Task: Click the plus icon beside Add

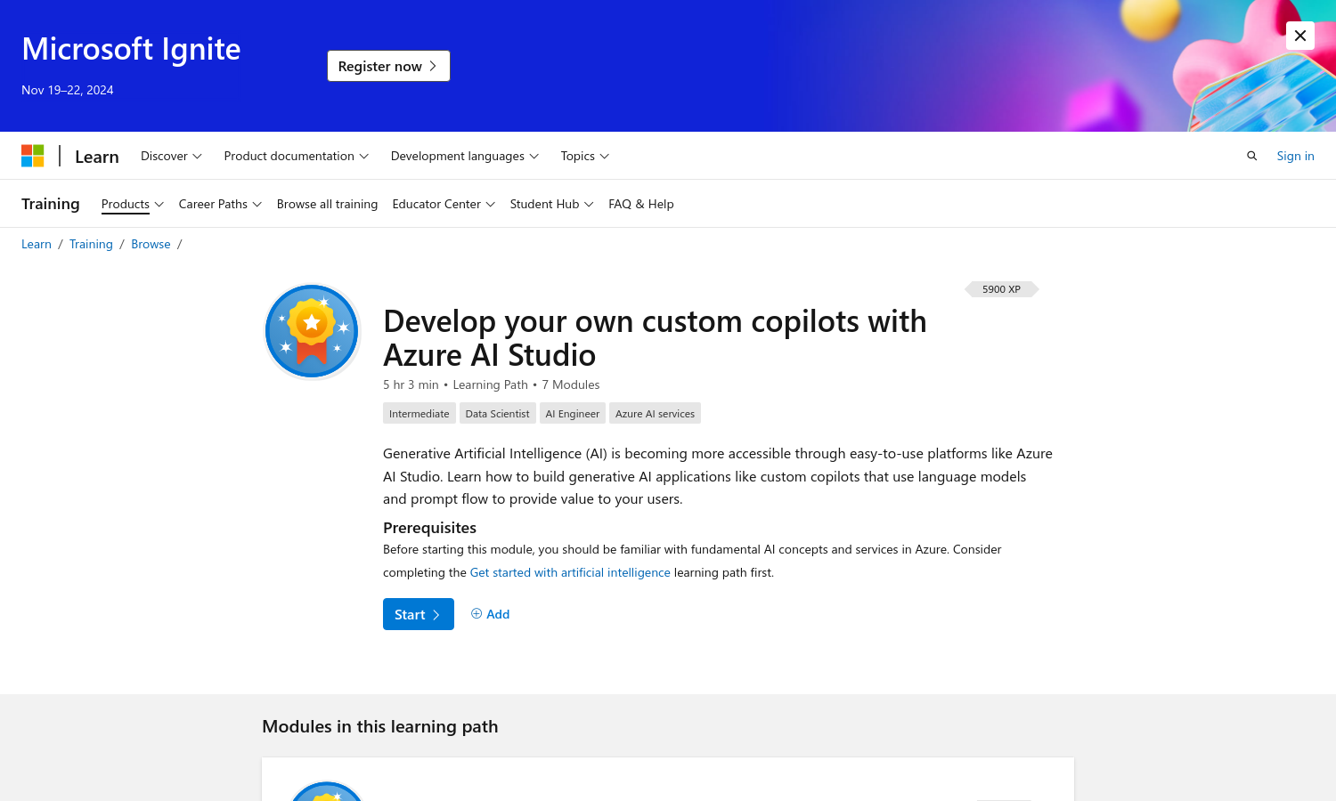Action: coord(477,613)
